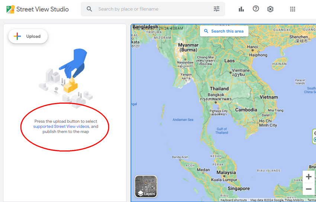The width and height of the screenshot is (316, 202).
Task: Click the Riau Islands label
Action: 268,170
